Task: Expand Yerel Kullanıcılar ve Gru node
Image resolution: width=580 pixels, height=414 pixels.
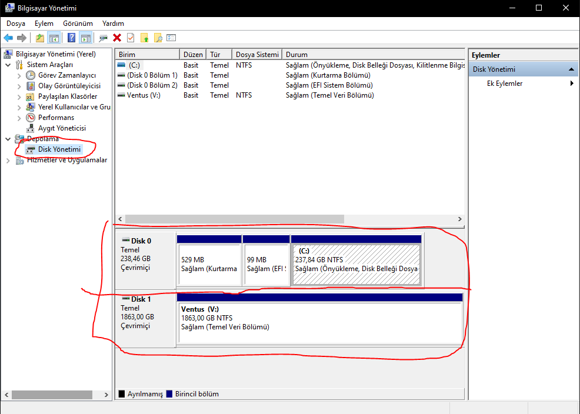Action: click(x=19, y=108)
